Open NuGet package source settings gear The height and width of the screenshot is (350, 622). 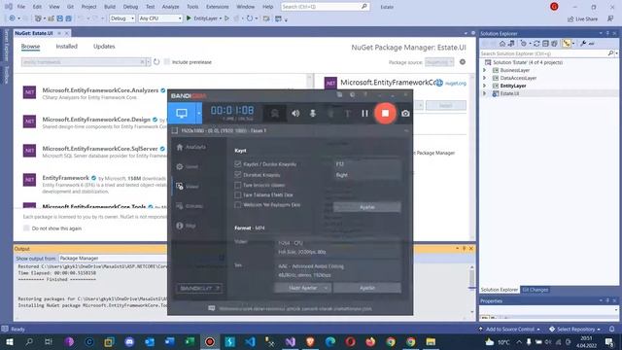(x=463, y=62)
